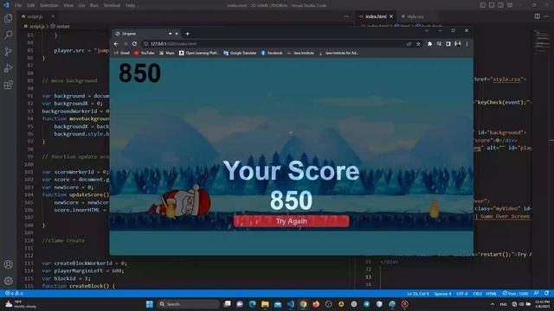
Task: Open the Gmail bookmark
Action: [122, 53]
